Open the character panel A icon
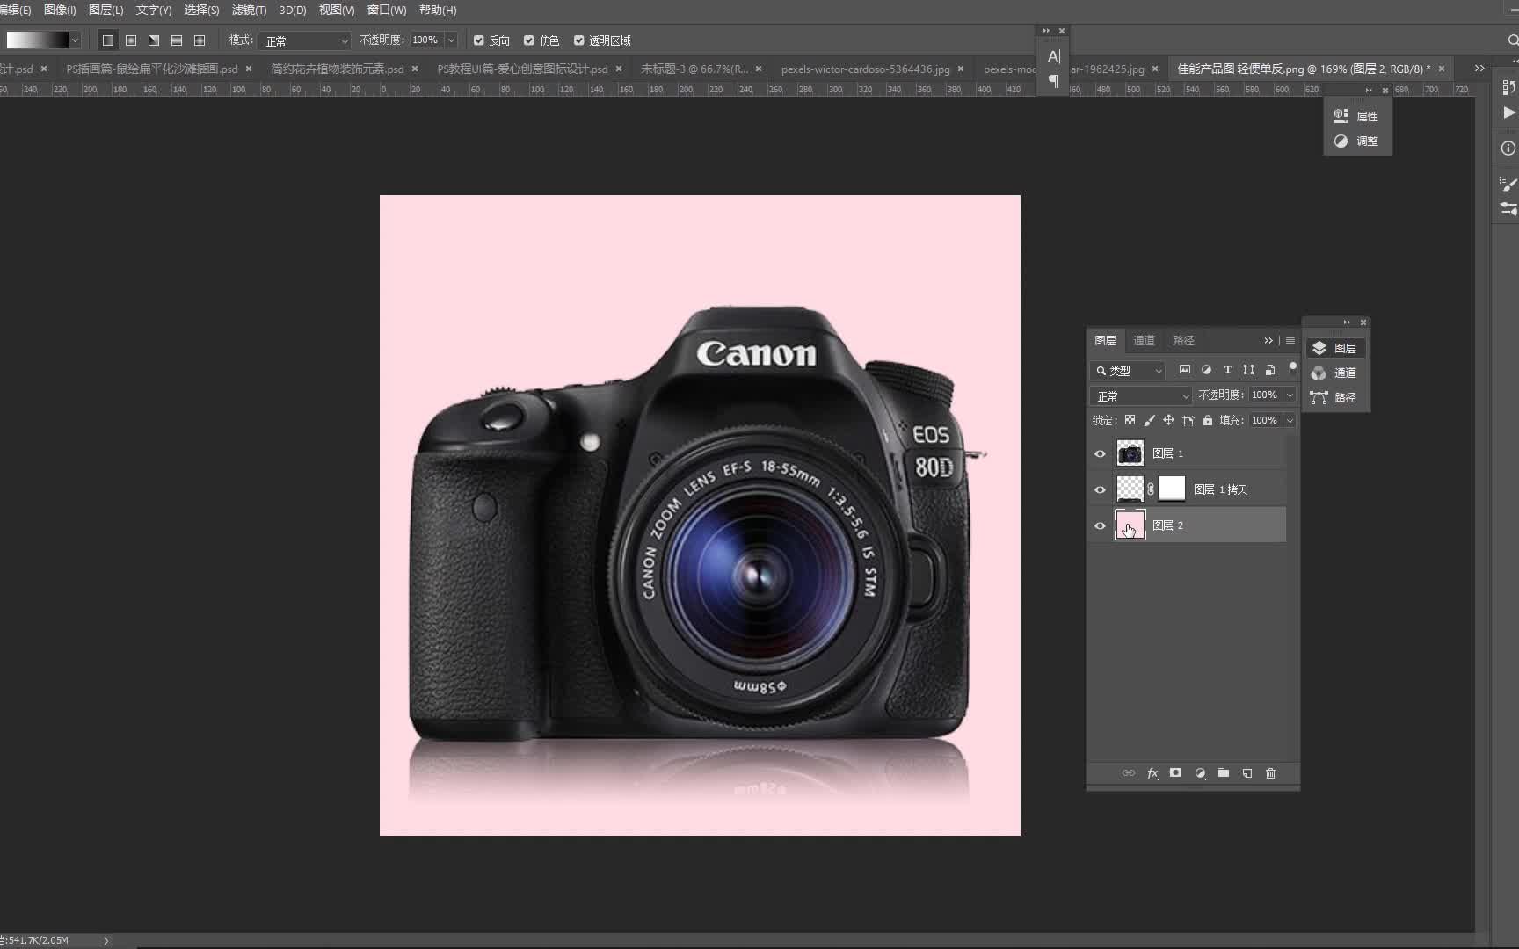Viewport: 1519px width, 949px height. tap(1054, 56)
